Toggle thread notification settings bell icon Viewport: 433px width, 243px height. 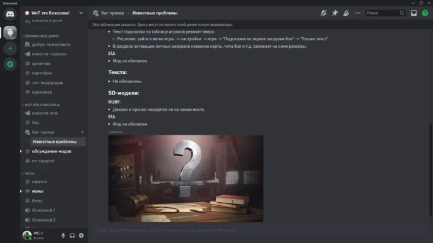click(x=323, y=13)
